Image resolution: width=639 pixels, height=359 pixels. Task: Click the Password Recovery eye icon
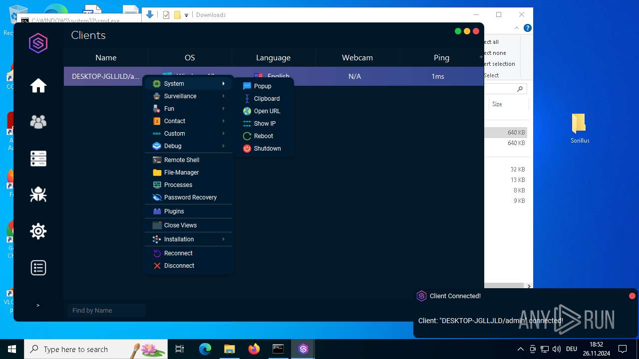click(157, 197)
